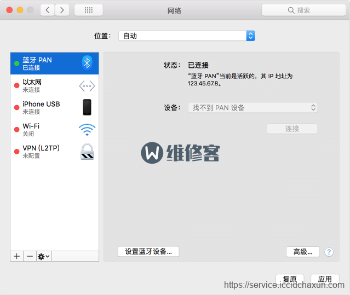Screen dimensions: 350x295
Task: Click the IP address text 123.45.67.8
Action: 203,84
